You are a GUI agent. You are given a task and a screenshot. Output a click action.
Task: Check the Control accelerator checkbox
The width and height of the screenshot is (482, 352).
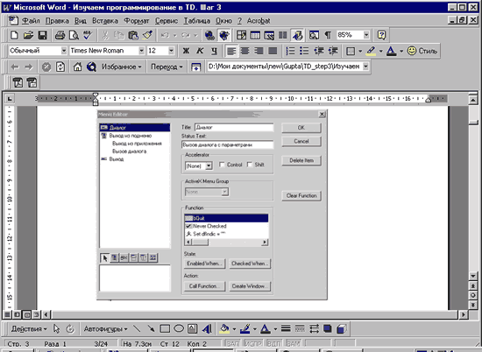pos(222,165)
